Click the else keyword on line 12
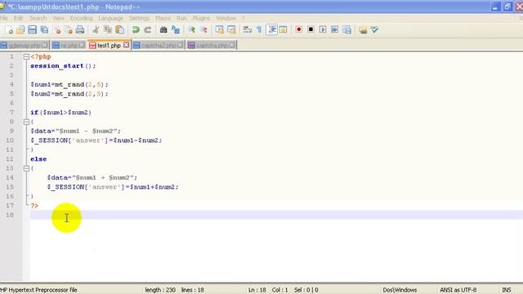523x294 pixels. point(38,159)
